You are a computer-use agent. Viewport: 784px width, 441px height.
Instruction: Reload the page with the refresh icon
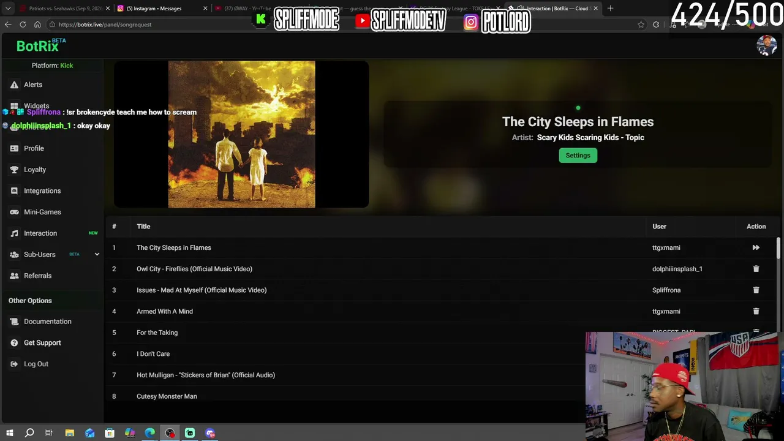(23, 24)
